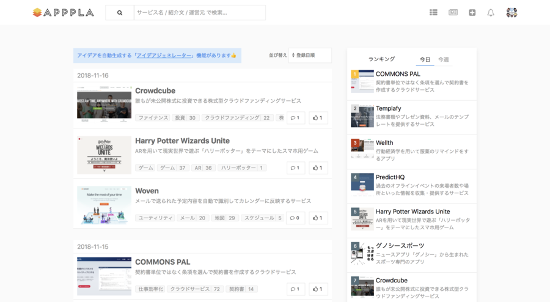
Task: Click Harry Potter Wizards Unite thumbnail in main list
Action: [x=104, y=155]
